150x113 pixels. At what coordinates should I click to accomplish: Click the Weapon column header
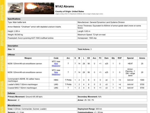pos(28,58)
